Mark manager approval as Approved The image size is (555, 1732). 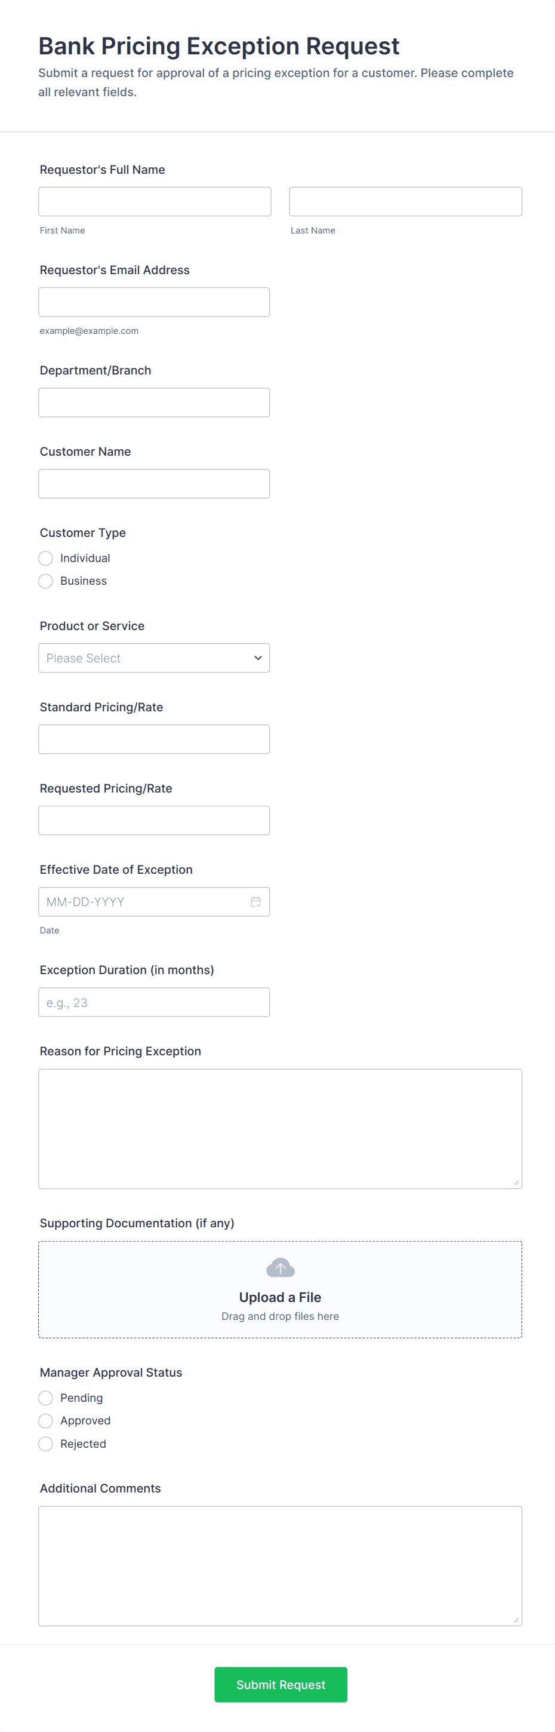point(46,1421)
